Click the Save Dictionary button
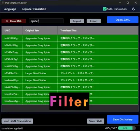The width and height of the screenshot is (140, 131). (x=123, y=119)
